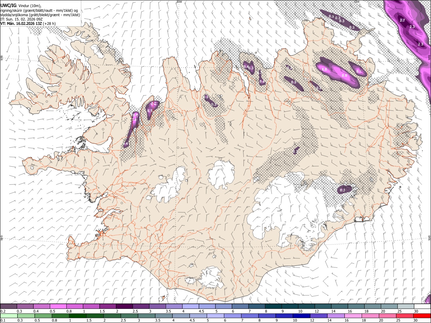Choose the lavender swatch labeled 14 in rain legend
The image size is (431, 323).
[x=335, y=316]
